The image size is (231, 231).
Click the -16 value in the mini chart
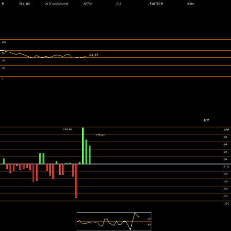pyautogui.click(x=149, y=225)
